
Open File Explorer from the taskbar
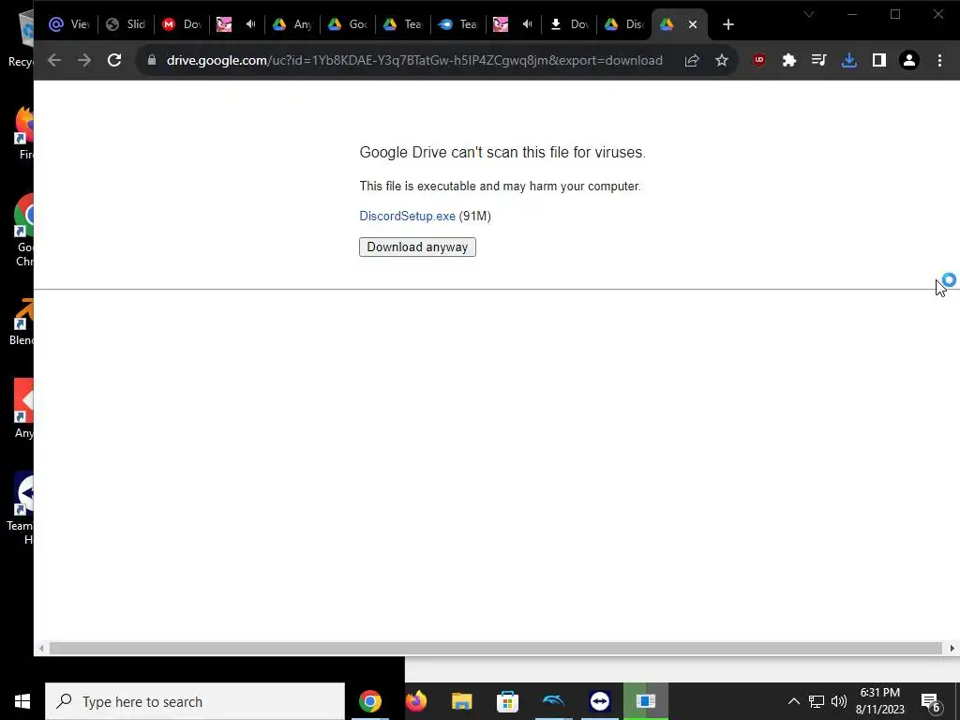[x=461, y=701]
